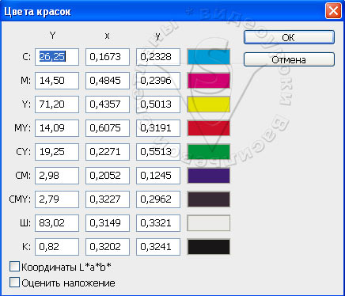Edit the Ш row x field 0,3149
The height and width of the screenshot is (296, 345).
(108, 223)
